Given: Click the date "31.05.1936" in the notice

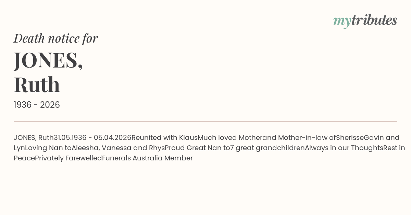Looking at the screenshot, I should pyautogui.click(x=70, y=138).
